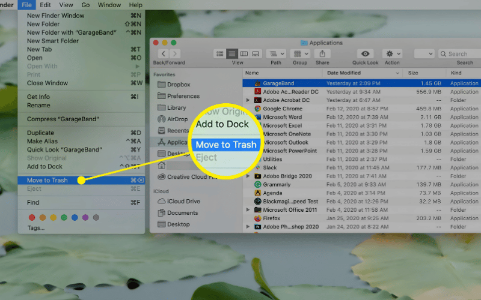Open iCloud Documents in sidebar
Image resolution: width=481 pixels, height=300 pixels.
(177, 213)
